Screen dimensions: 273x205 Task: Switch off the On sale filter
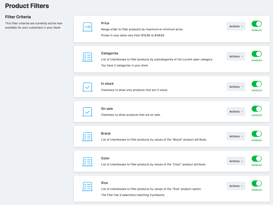[x=257, y=109]
